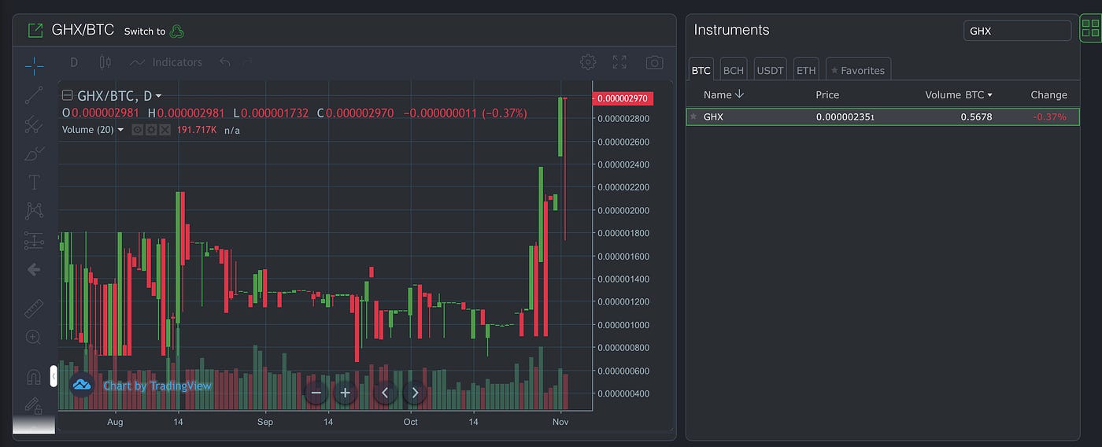This screenshot has width=1102, height=447.
Task: Select the crosshair cursor tool
Action: [x=34, y=65]
